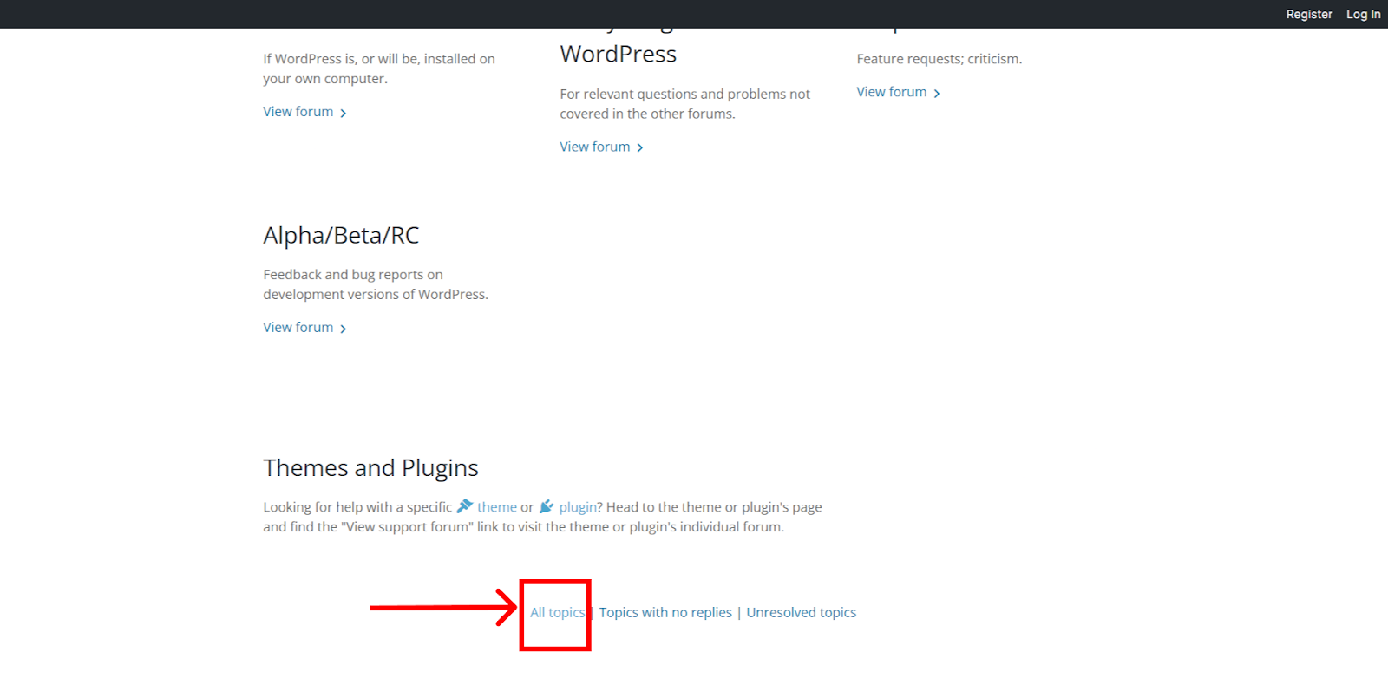Click text 'For relevant questions and problems not'
Viewport: 1388px width, 691px height.
[x=685, y=94]
